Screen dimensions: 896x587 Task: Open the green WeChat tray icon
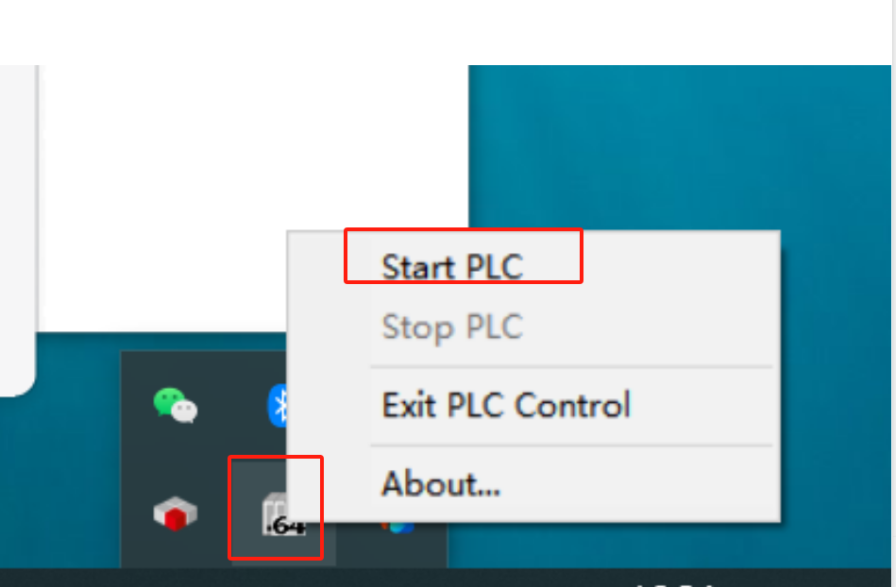[176, 406]
